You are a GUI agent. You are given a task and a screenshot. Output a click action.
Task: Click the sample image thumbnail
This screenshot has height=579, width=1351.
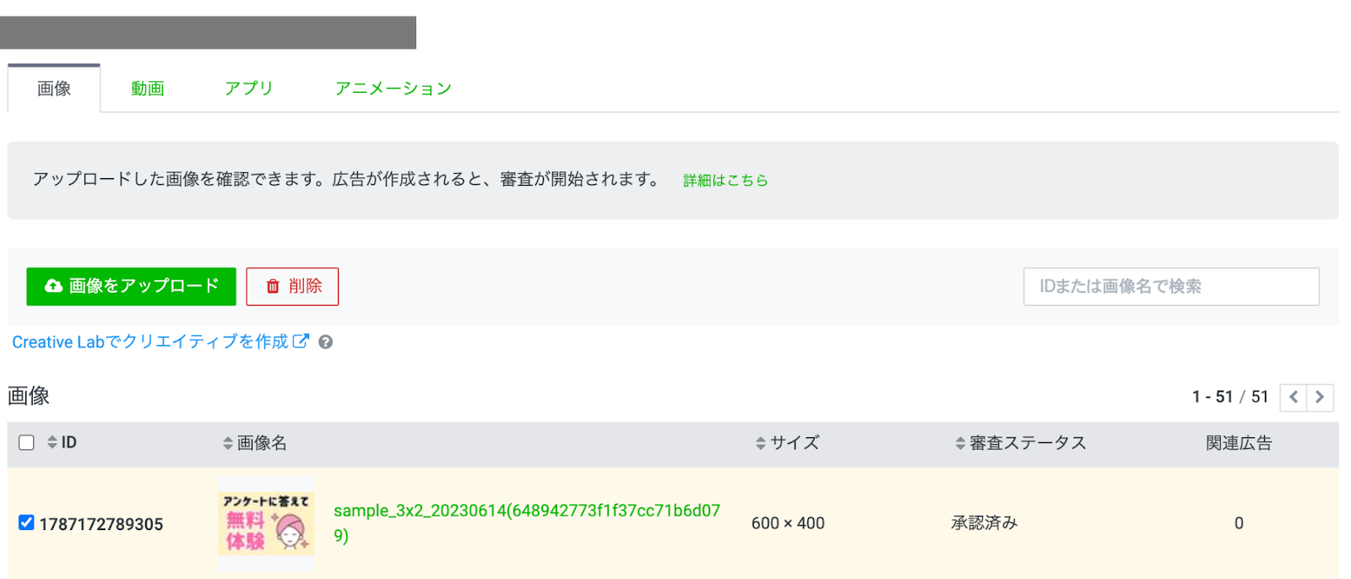[266, 523]
